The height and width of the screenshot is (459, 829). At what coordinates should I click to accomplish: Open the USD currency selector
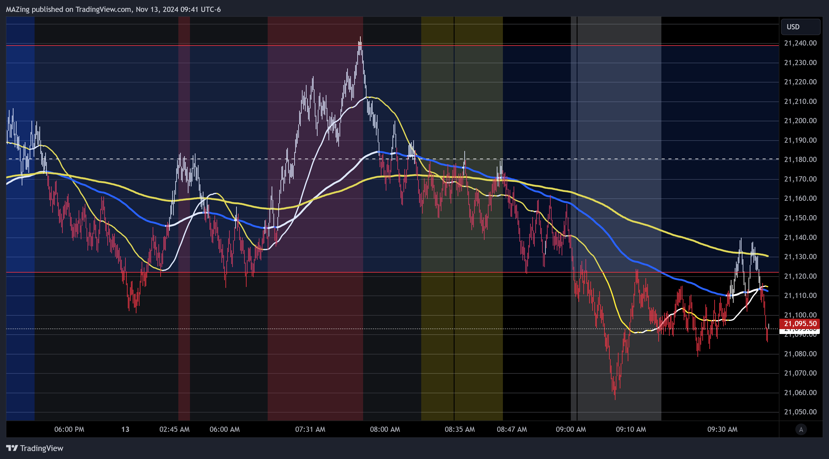[800, 27]
